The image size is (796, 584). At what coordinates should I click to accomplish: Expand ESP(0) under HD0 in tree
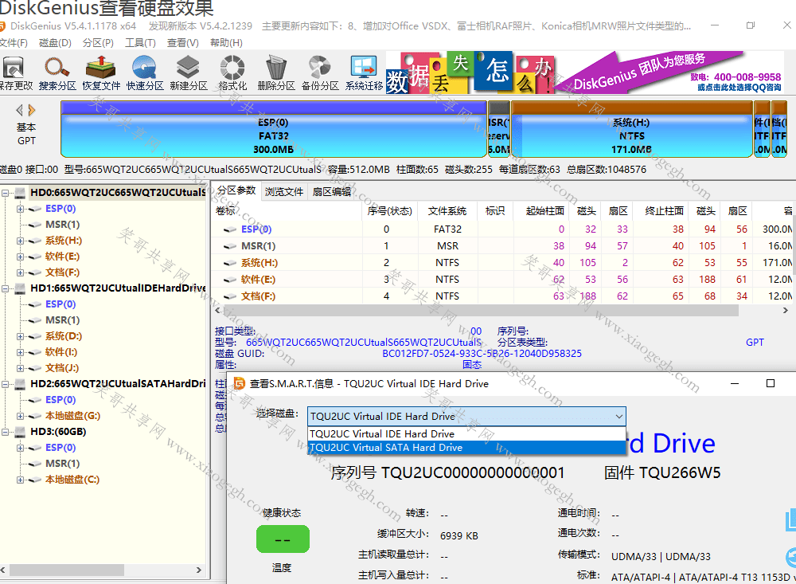point(20,209)
